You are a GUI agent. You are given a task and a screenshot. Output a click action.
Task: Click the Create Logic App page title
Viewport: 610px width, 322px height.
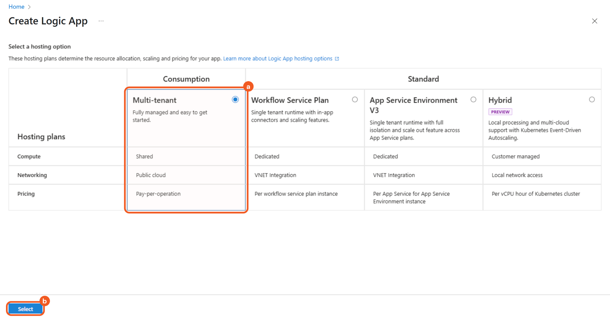coord(48,21)
